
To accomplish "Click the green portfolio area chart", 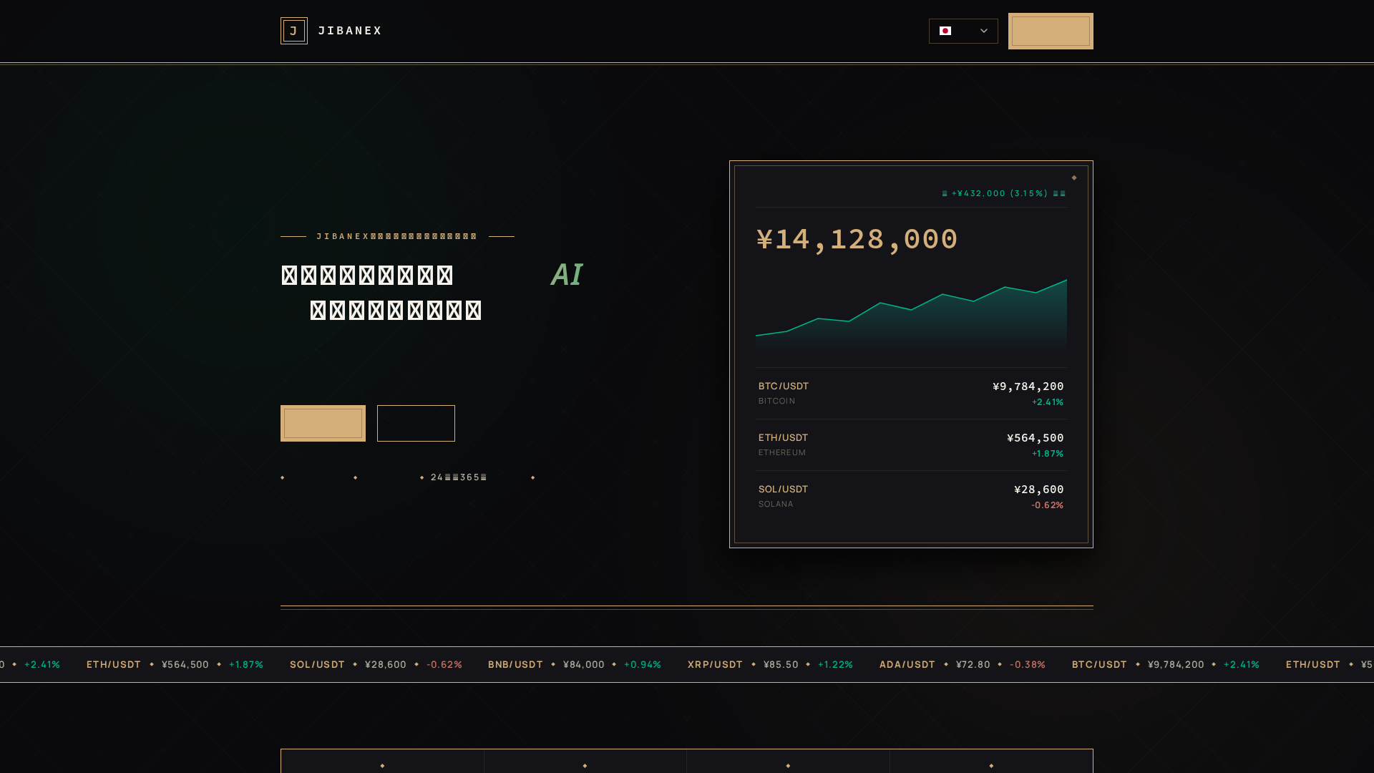I will click(911, 315).
